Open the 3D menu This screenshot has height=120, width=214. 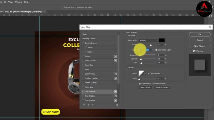[x=5, y=2]
